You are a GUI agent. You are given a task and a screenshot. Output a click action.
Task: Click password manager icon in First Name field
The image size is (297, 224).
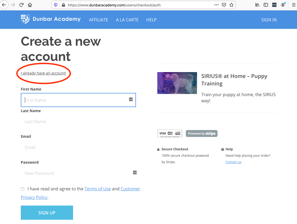tap(131, 99)
